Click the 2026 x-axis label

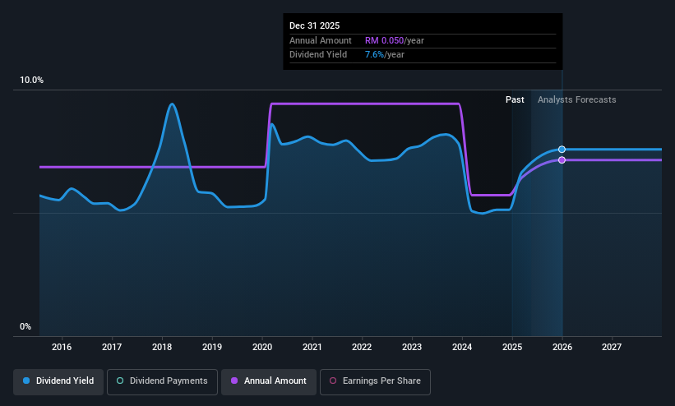(562, 347)
